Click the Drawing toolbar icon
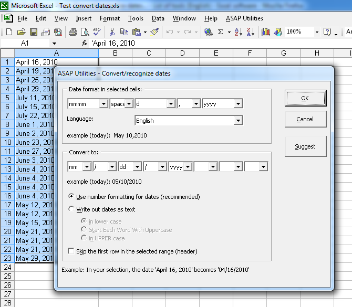Screen dimensions: 352x307 (278, 32)
